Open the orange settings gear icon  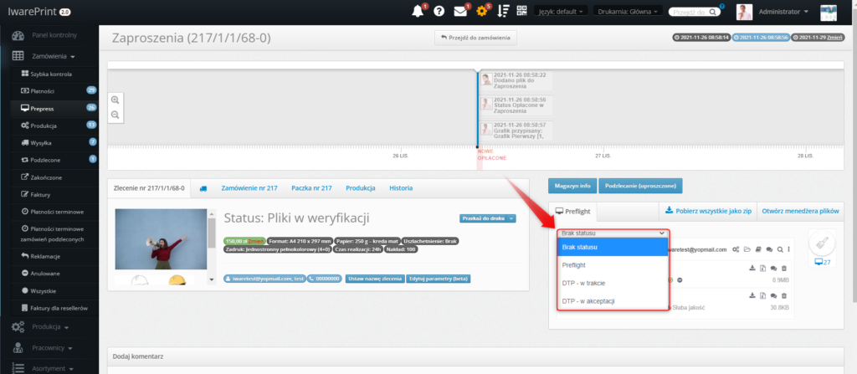click(x=481, y=12)
